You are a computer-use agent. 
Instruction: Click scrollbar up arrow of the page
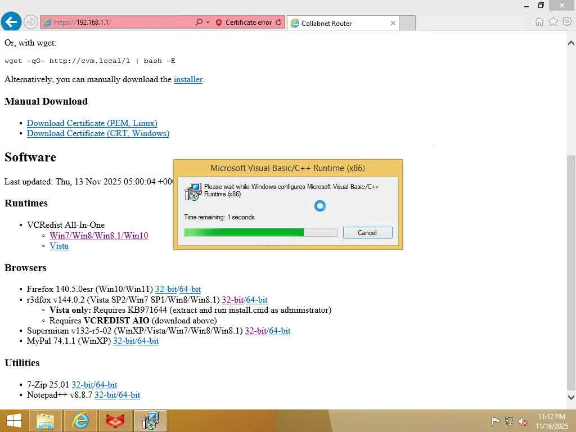pos(571,43)
